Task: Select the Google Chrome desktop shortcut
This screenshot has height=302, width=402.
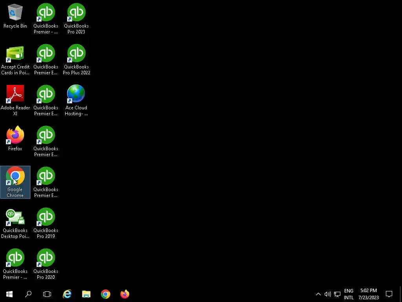Action: tap(15, 182)
